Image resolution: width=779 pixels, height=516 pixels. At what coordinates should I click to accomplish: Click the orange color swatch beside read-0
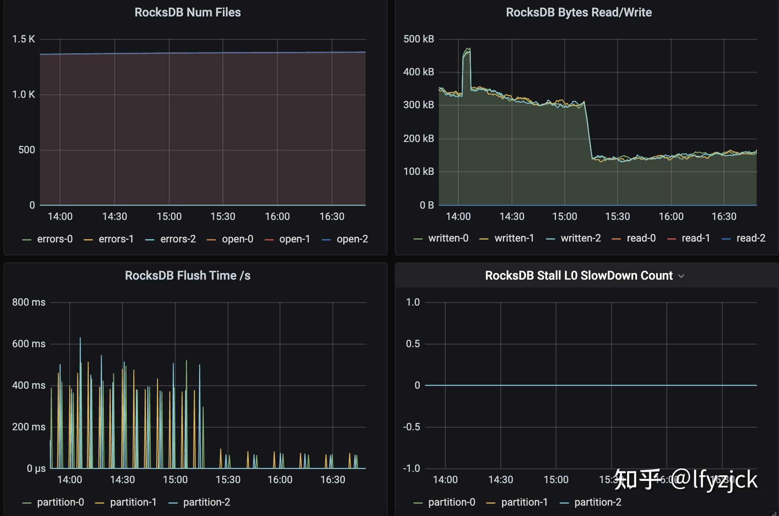[x=616, y=239]
